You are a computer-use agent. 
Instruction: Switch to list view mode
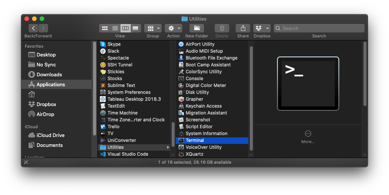click(115, 28)
